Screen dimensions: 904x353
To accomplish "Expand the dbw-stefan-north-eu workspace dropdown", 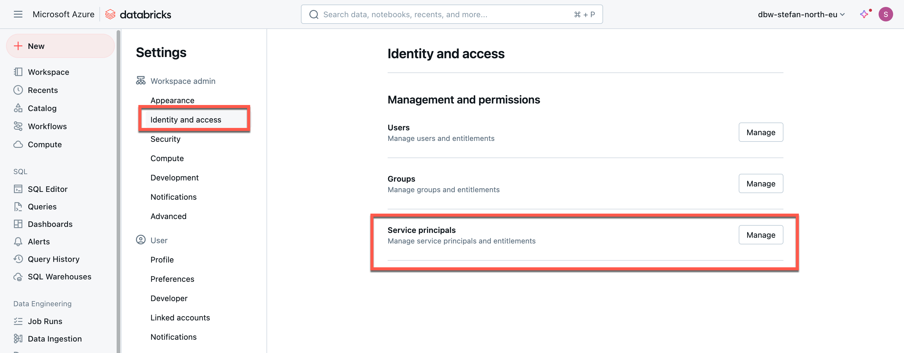I will (x=801, y=14).
